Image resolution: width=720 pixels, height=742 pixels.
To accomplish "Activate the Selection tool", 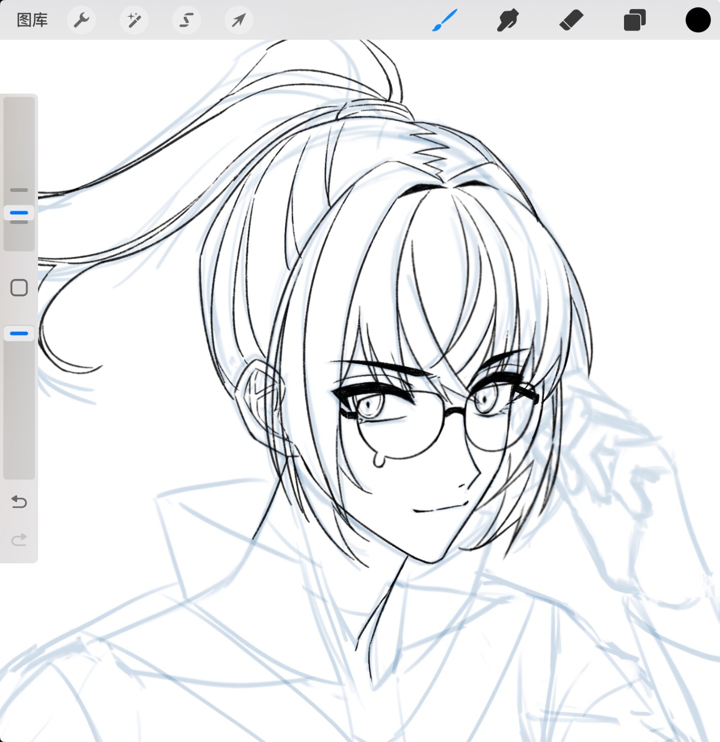I will tap(186, 20).
